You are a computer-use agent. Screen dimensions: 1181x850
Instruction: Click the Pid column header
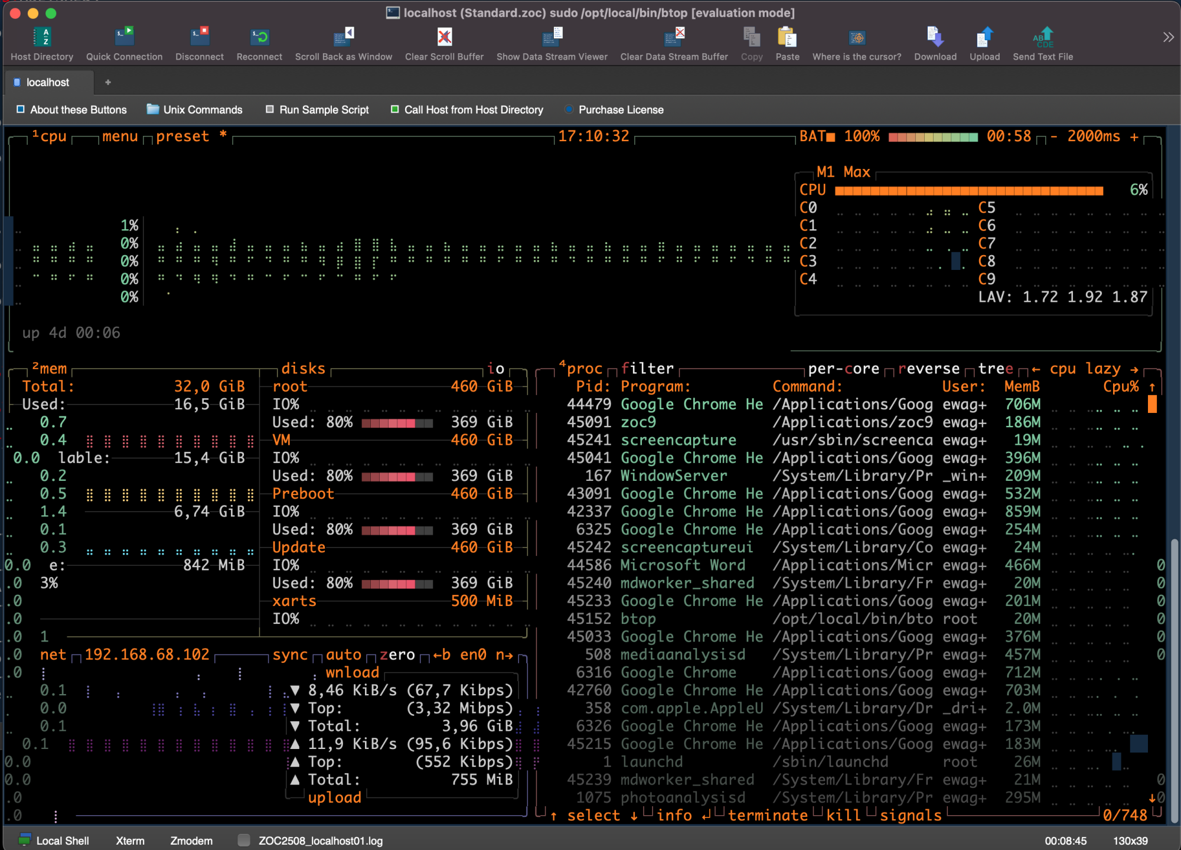pos(593,386)
